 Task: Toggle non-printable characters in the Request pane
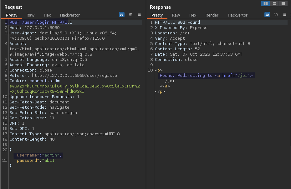130,14
